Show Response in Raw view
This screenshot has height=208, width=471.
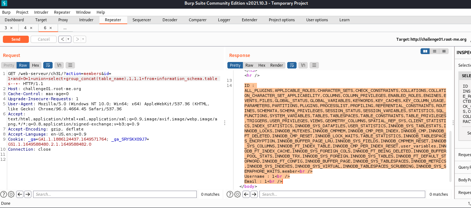[x=249, y=65]
